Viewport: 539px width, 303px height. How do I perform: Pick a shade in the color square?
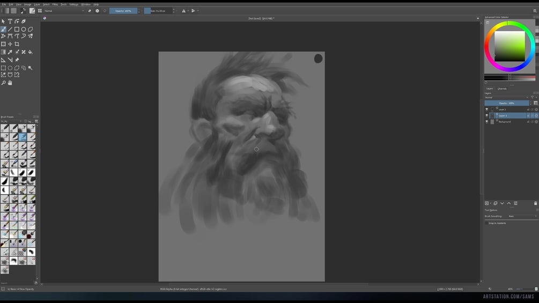(x=510, y=46)
